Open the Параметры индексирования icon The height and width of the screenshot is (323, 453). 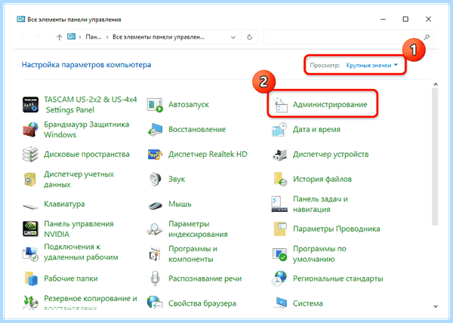pyautogui.click(x=155, y=229)
